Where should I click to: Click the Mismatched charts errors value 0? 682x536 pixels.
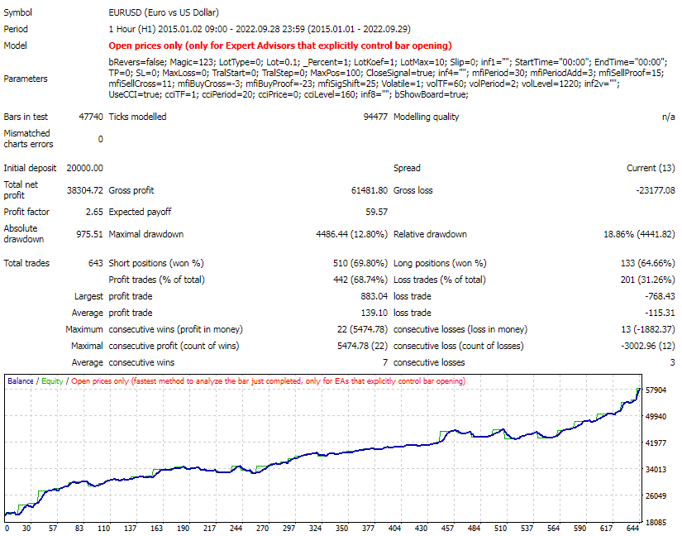[101, 139]
